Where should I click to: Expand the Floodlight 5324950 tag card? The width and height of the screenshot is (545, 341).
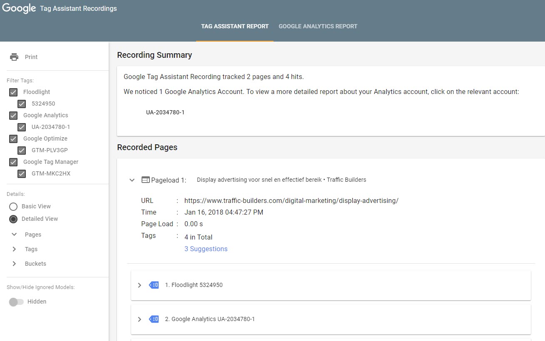click(139, 285)
